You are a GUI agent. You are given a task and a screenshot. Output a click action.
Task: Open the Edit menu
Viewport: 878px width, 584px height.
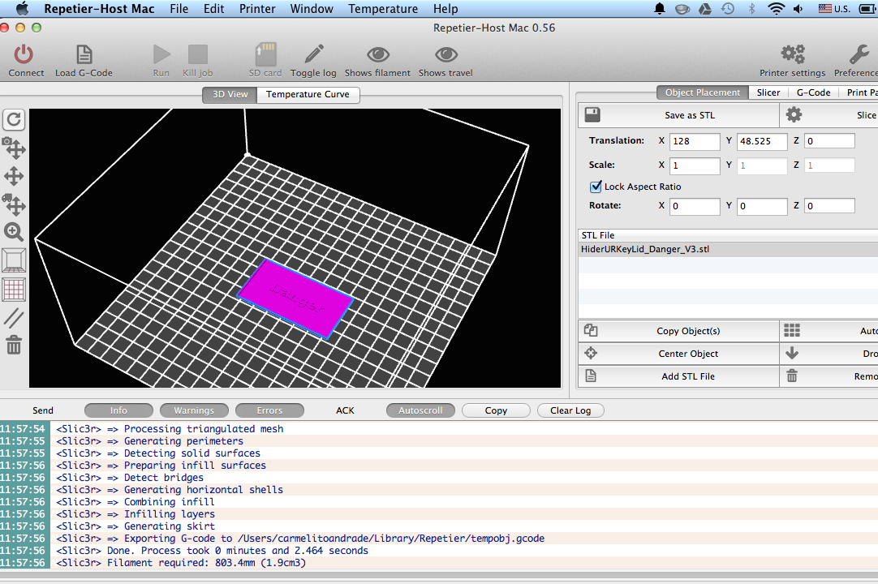[x=214, y=9]
